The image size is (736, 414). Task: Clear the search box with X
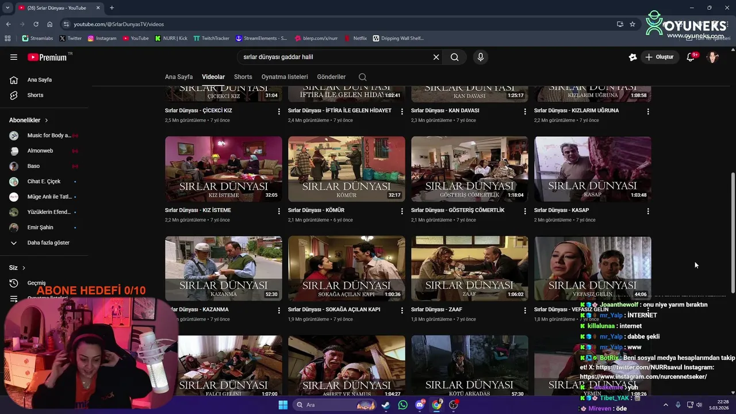[436, 57]
